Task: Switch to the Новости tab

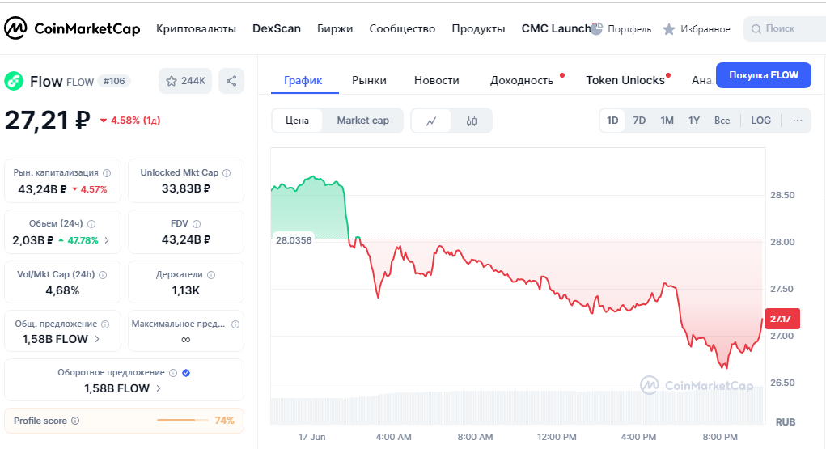Action: click(437, 81)
